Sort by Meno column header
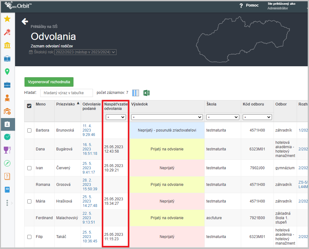 point(41,104)
